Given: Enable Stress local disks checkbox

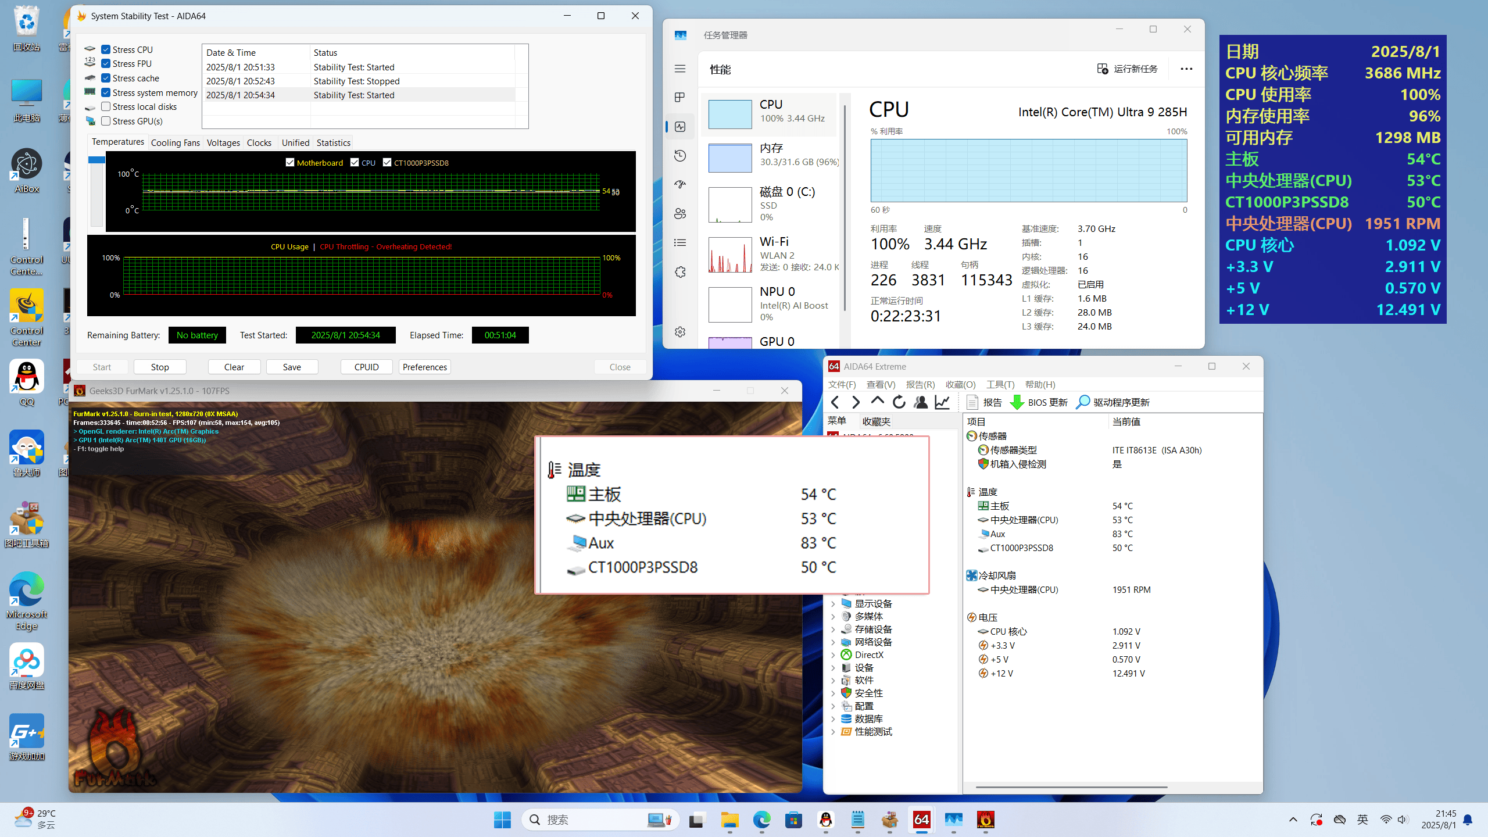Looking at the screenshot, I should [x=106, y=106].
